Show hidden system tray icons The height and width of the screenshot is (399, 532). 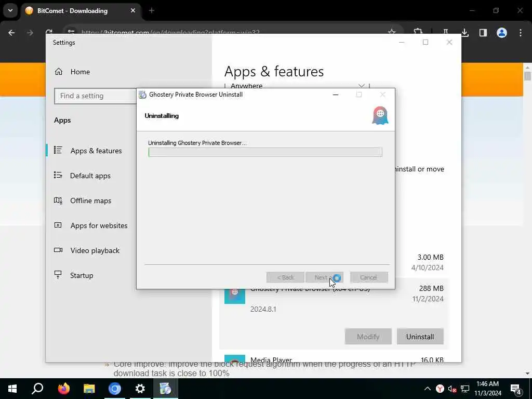click(428, 389)
